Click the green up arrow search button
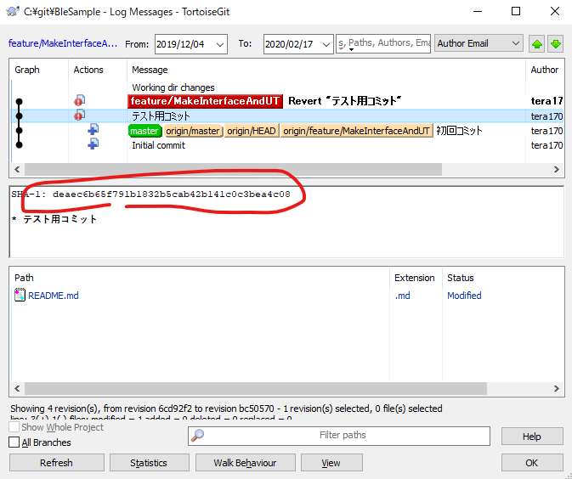 click(536, 44)
